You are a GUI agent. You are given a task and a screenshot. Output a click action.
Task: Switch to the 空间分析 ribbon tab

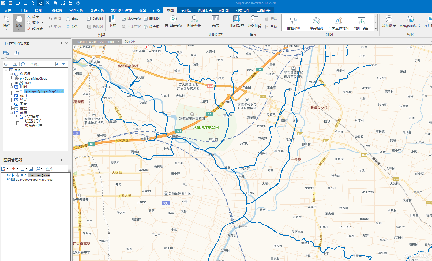[76, 10]
